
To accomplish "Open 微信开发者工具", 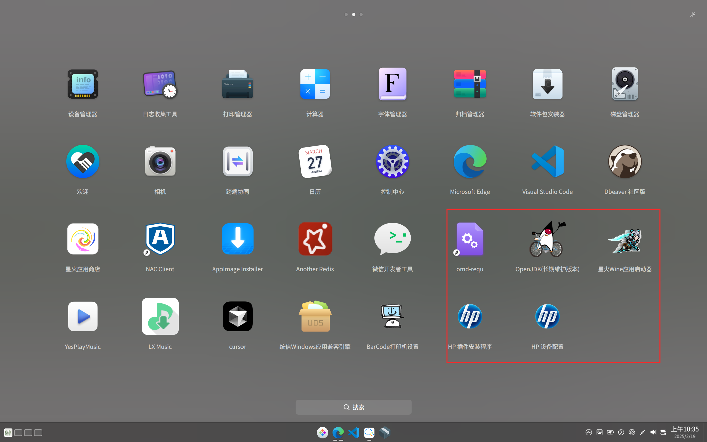I will (x=392, y=239).
